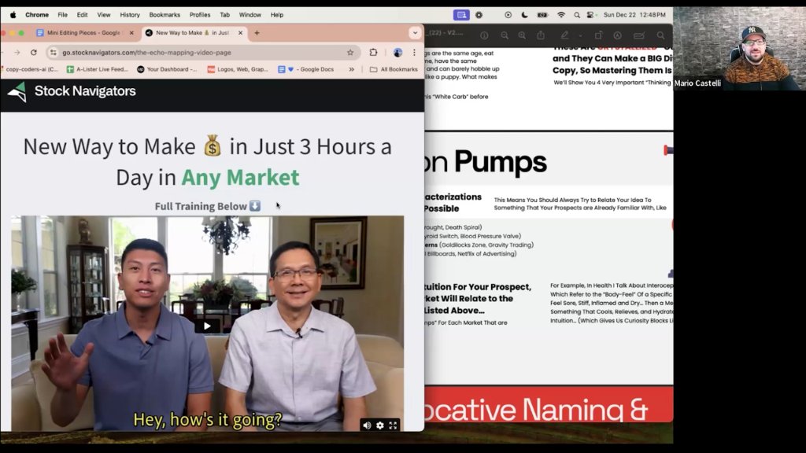The image size is (806, 453).
Task: Open the Help menu
Action: pos(277,15)
